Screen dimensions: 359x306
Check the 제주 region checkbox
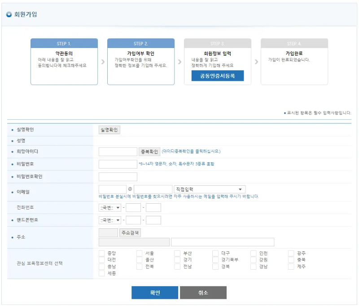[x=292, y=267]
